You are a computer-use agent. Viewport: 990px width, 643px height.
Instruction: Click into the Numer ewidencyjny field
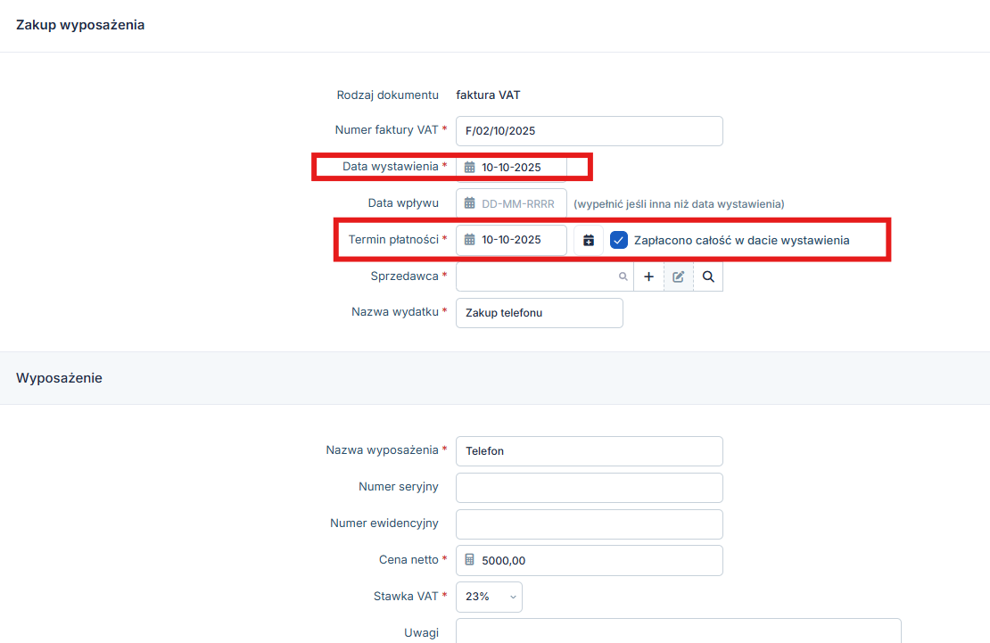pos(589,524)
